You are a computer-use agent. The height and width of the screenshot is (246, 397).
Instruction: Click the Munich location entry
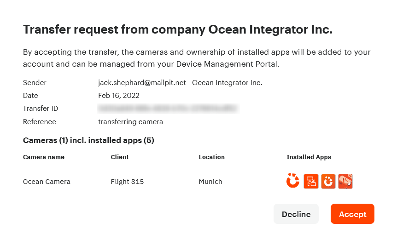(x=210, y=182)
